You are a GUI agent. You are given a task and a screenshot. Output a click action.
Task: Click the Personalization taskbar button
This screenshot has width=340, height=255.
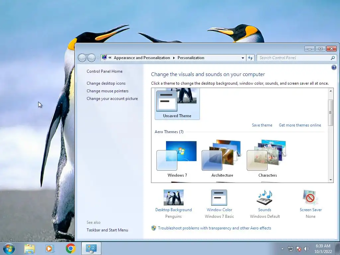click(x=91, y=248)
